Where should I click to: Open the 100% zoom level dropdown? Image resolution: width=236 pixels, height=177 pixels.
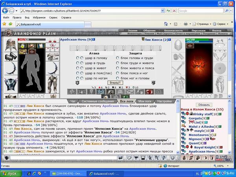click(x=228, y=166)
